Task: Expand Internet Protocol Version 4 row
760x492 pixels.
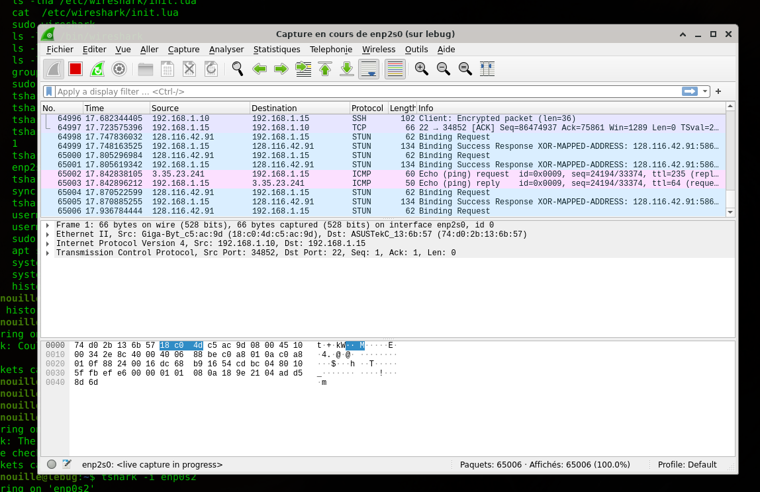Action: click(x=48, y=244)
